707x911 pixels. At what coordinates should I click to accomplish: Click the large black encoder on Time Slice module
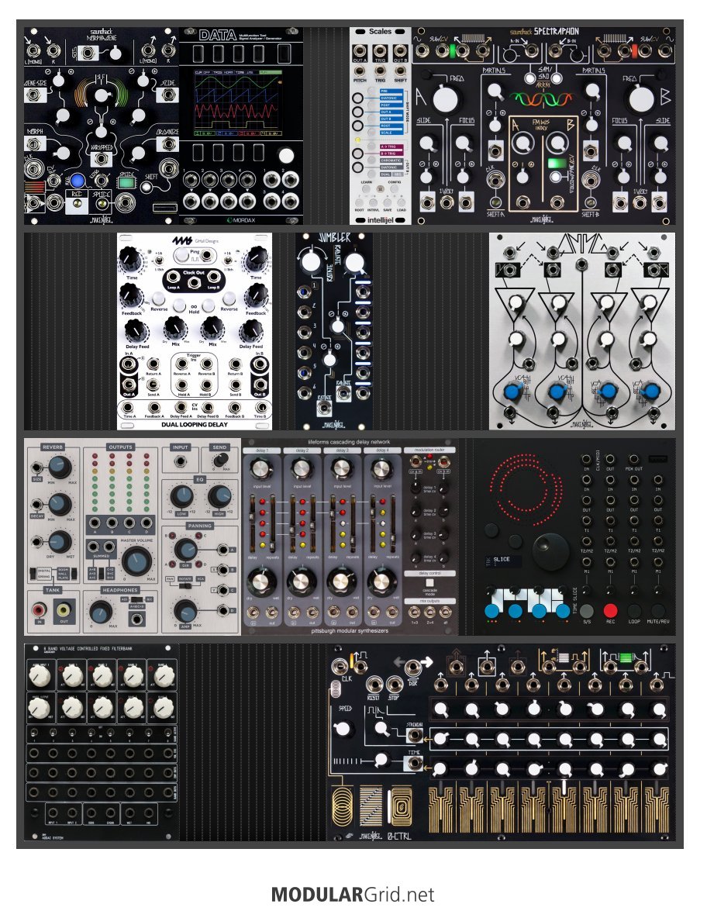point(550,550)
